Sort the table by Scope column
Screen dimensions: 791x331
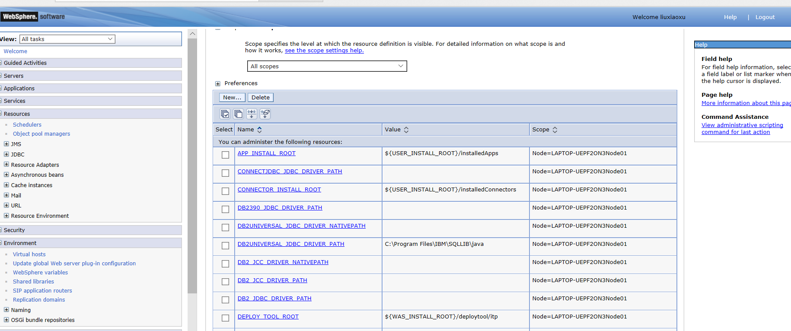tap(555, 130)
